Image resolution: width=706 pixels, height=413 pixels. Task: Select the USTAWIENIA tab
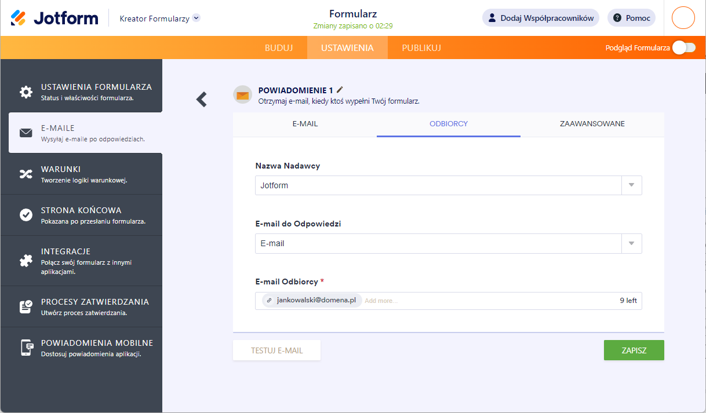(x=347, y=47)
